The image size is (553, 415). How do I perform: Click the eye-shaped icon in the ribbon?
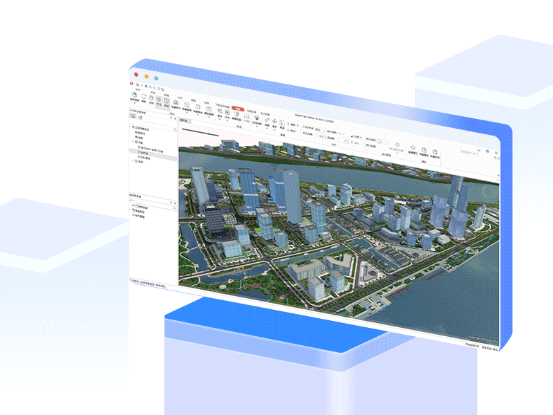coord(256,118)
